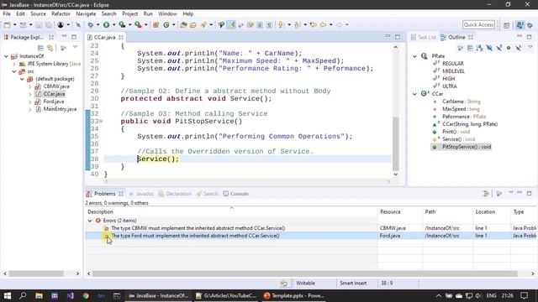Click Focus on Active Task in Outline
The image size is (538, 302).
click(x=460, y=48)
